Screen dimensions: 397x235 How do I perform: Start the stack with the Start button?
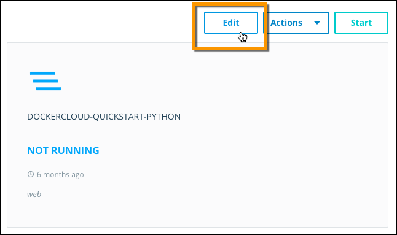361,23
